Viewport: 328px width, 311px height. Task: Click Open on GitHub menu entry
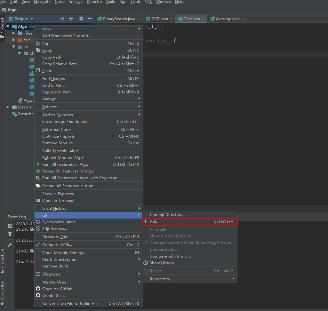pyautogui.click(x=57, y=289)
